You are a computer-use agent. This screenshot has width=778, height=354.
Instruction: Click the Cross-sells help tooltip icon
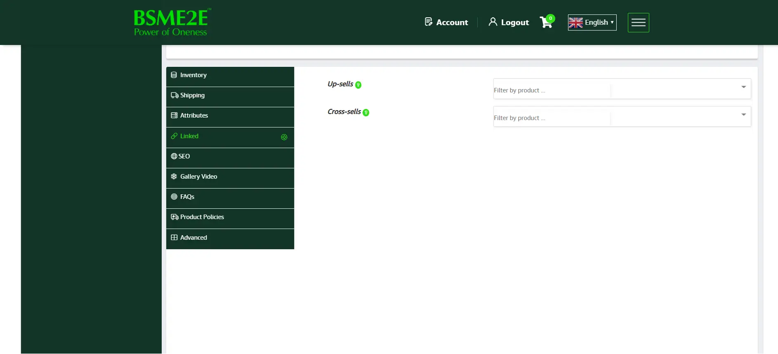tap(366, 113)
